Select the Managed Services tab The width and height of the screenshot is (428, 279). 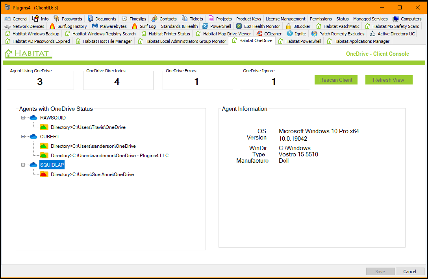(x=371, y=19)
